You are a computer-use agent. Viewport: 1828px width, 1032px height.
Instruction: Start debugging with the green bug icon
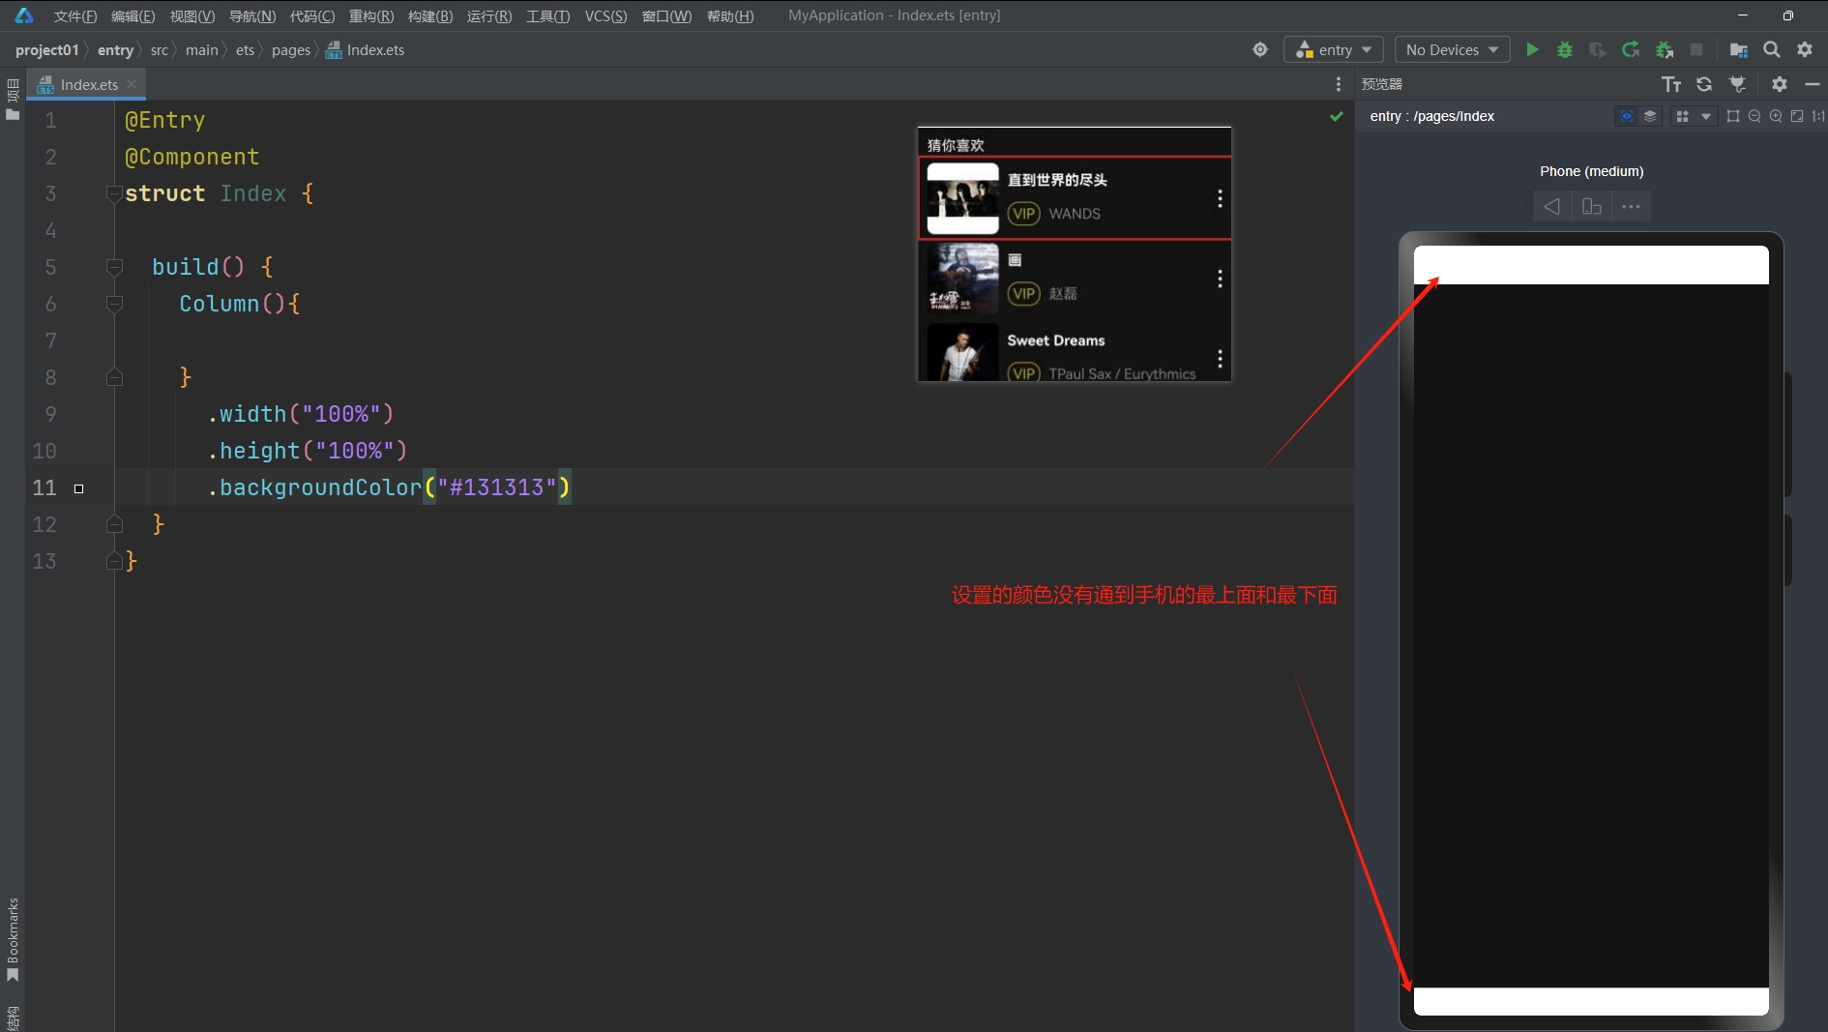[1564, 49]
